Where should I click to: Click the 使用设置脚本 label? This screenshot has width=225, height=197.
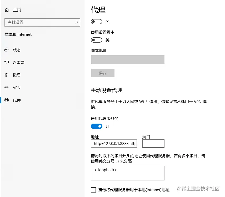coord(103,32)
